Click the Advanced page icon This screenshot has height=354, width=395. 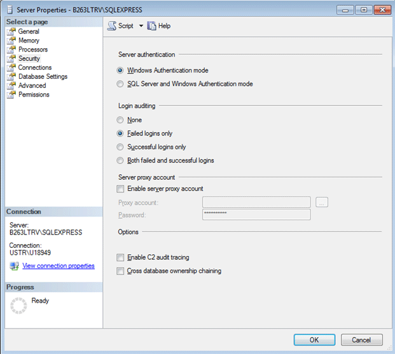[11, 85]
